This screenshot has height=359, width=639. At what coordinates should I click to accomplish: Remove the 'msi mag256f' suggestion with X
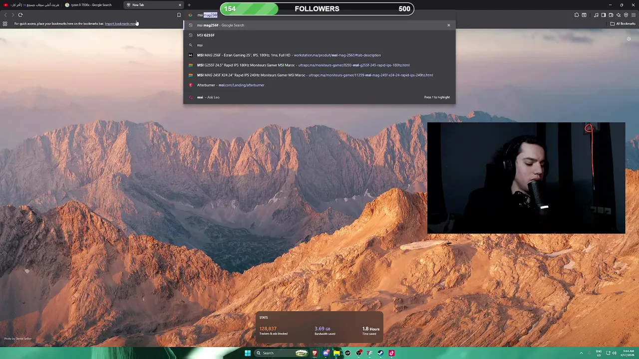[448, 25]
